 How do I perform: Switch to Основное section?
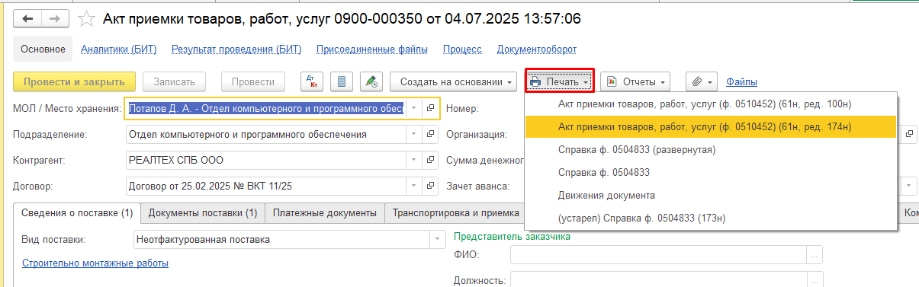43,49
